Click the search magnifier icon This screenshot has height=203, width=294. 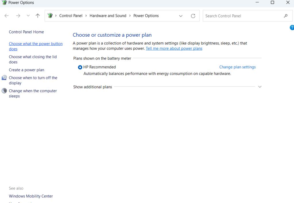coord(286,16)
